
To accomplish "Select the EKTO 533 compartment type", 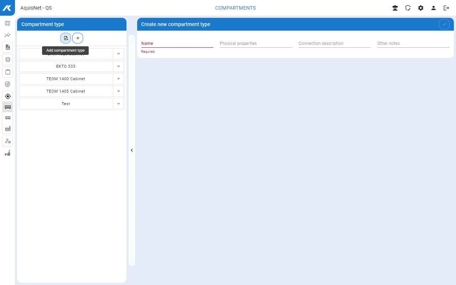I will [x=66, y=66].
